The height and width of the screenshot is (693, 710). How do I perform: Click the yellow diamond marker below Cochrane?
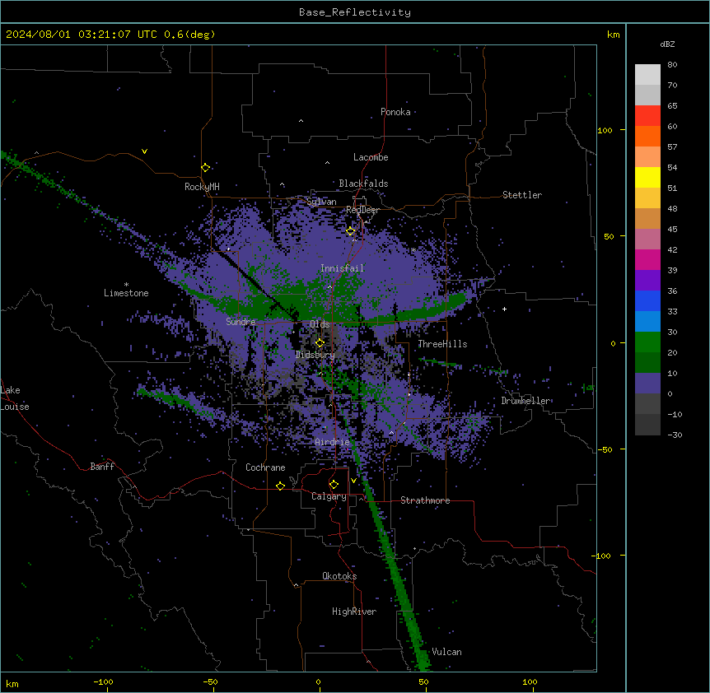click(280, 486)
